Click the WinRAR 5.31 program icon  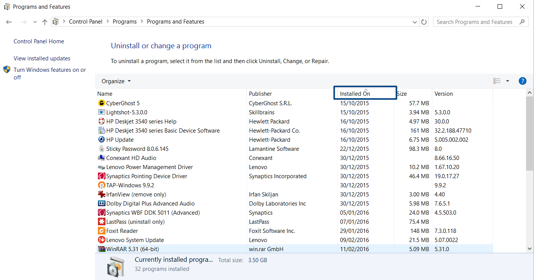point(101,249)
